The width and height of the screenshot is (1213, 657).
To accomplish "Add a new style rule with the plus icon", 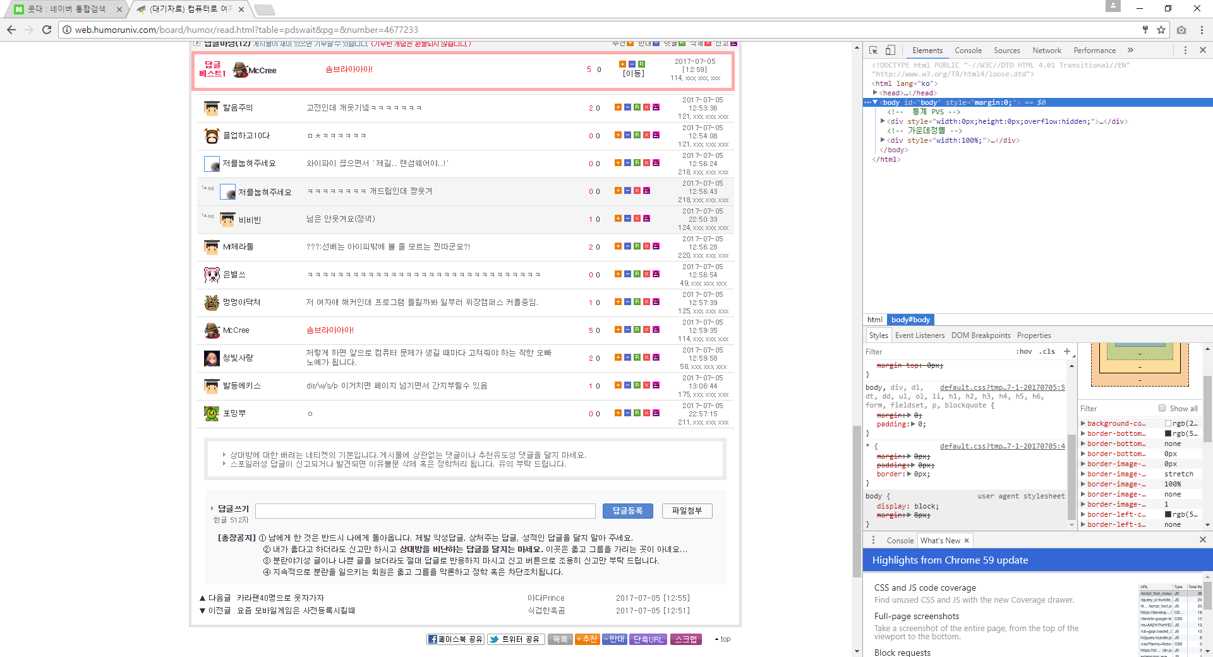I will tap(1067, 351).
